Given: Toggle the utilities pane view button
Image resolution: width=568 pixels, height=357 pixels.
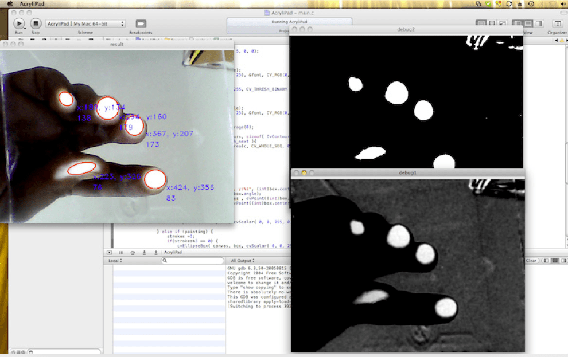Looking at the screenshot, I should [539, 23].
